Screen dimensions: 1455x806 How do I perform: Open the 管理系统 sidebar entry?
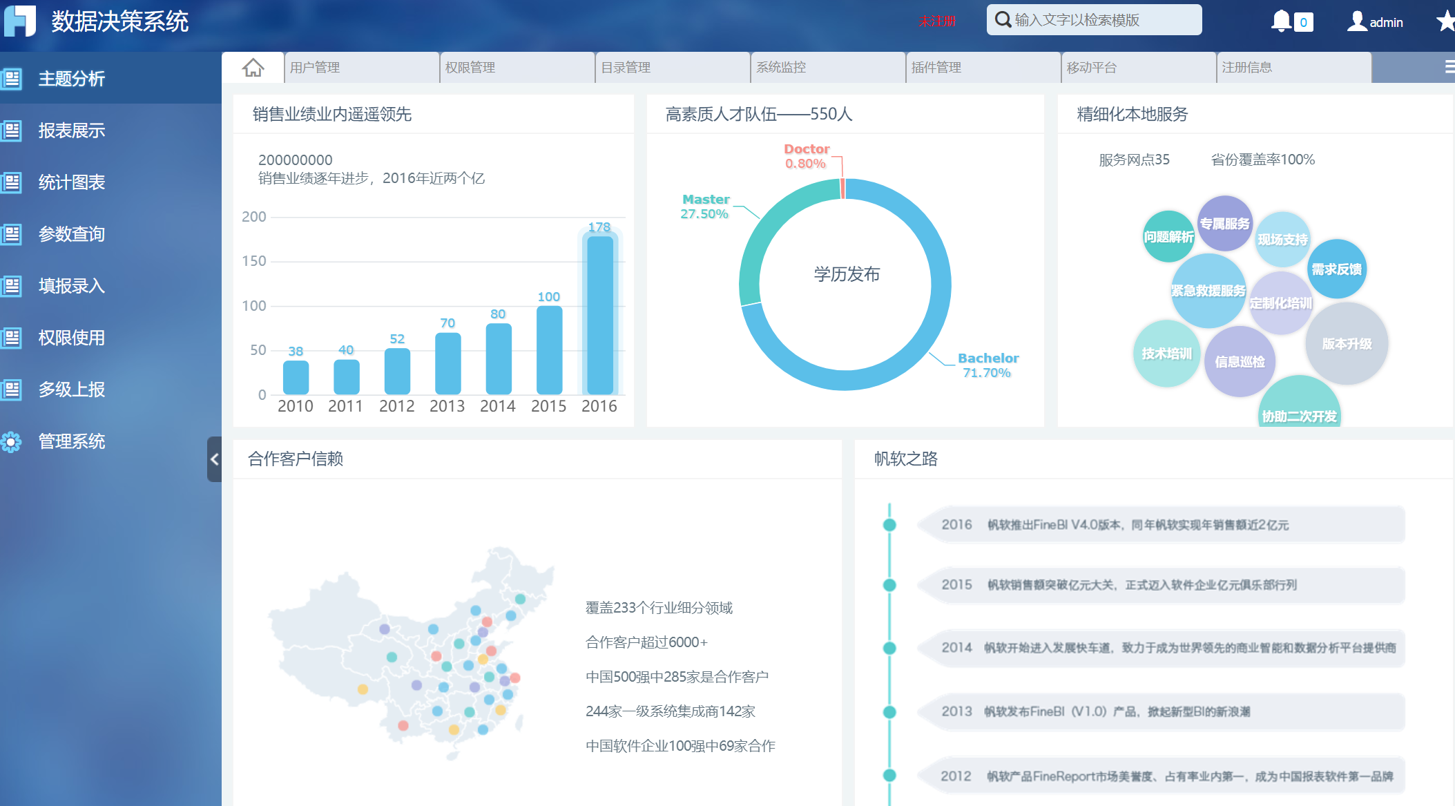tap(110, 441)
